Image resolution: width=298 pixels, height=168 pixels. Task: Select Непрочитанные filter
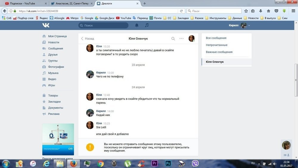[x=216, y=45]
